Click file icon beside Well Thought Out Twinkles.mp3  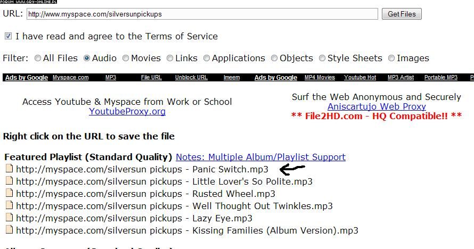pos(9,206)
